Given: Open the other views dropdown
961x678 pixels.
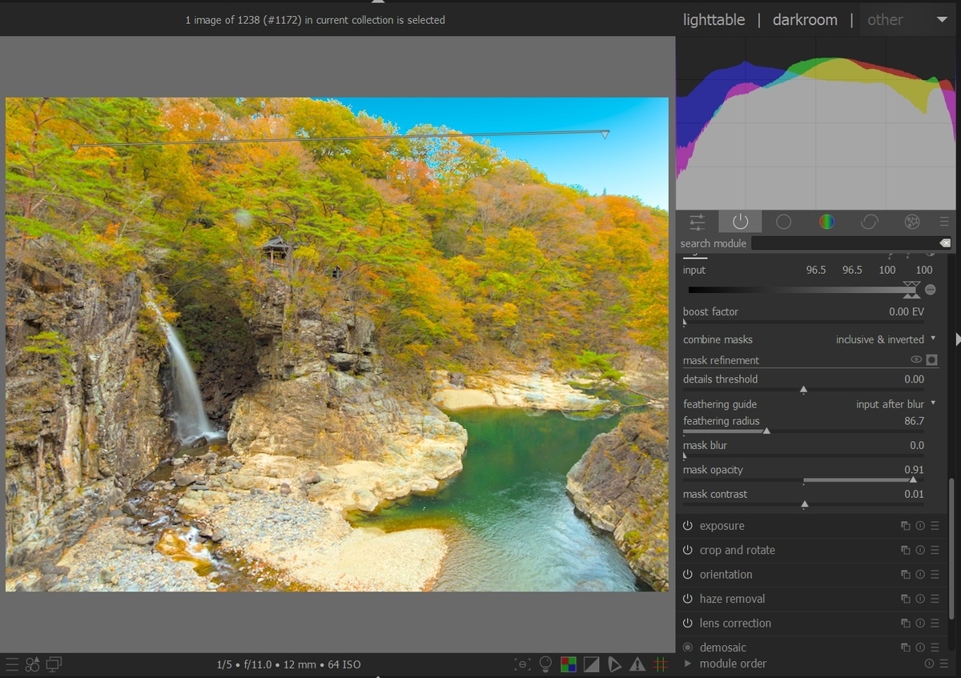Looking at the screenshot, I should [x=908, y=20].
